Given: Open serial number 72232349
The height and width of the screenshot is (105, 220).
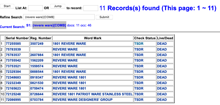Looking at the screenshot, I should point(13,83).
